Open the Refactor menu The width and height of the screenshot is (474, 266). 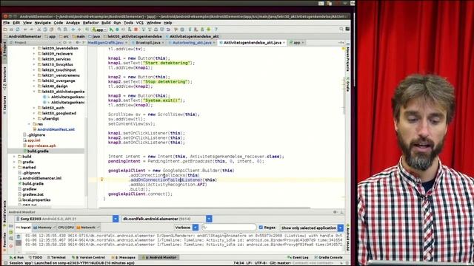click(90, 23)
